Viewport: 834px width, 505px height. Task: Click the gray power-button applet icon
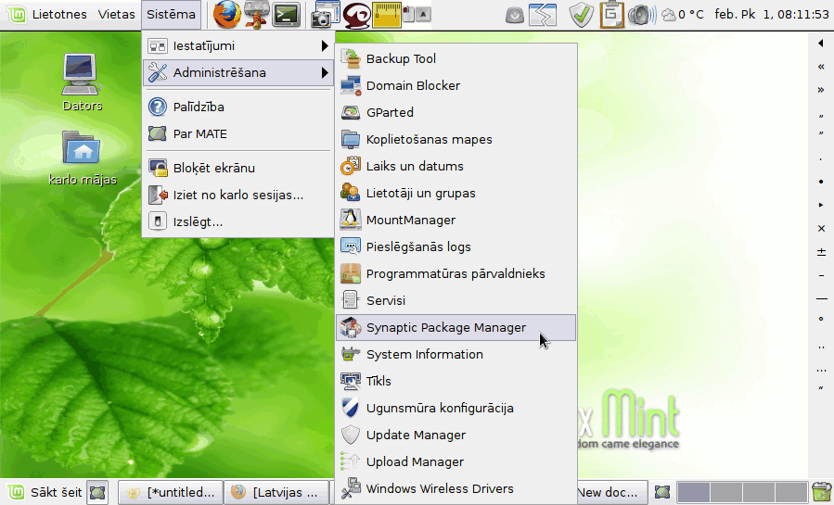(x=514, y=16)
